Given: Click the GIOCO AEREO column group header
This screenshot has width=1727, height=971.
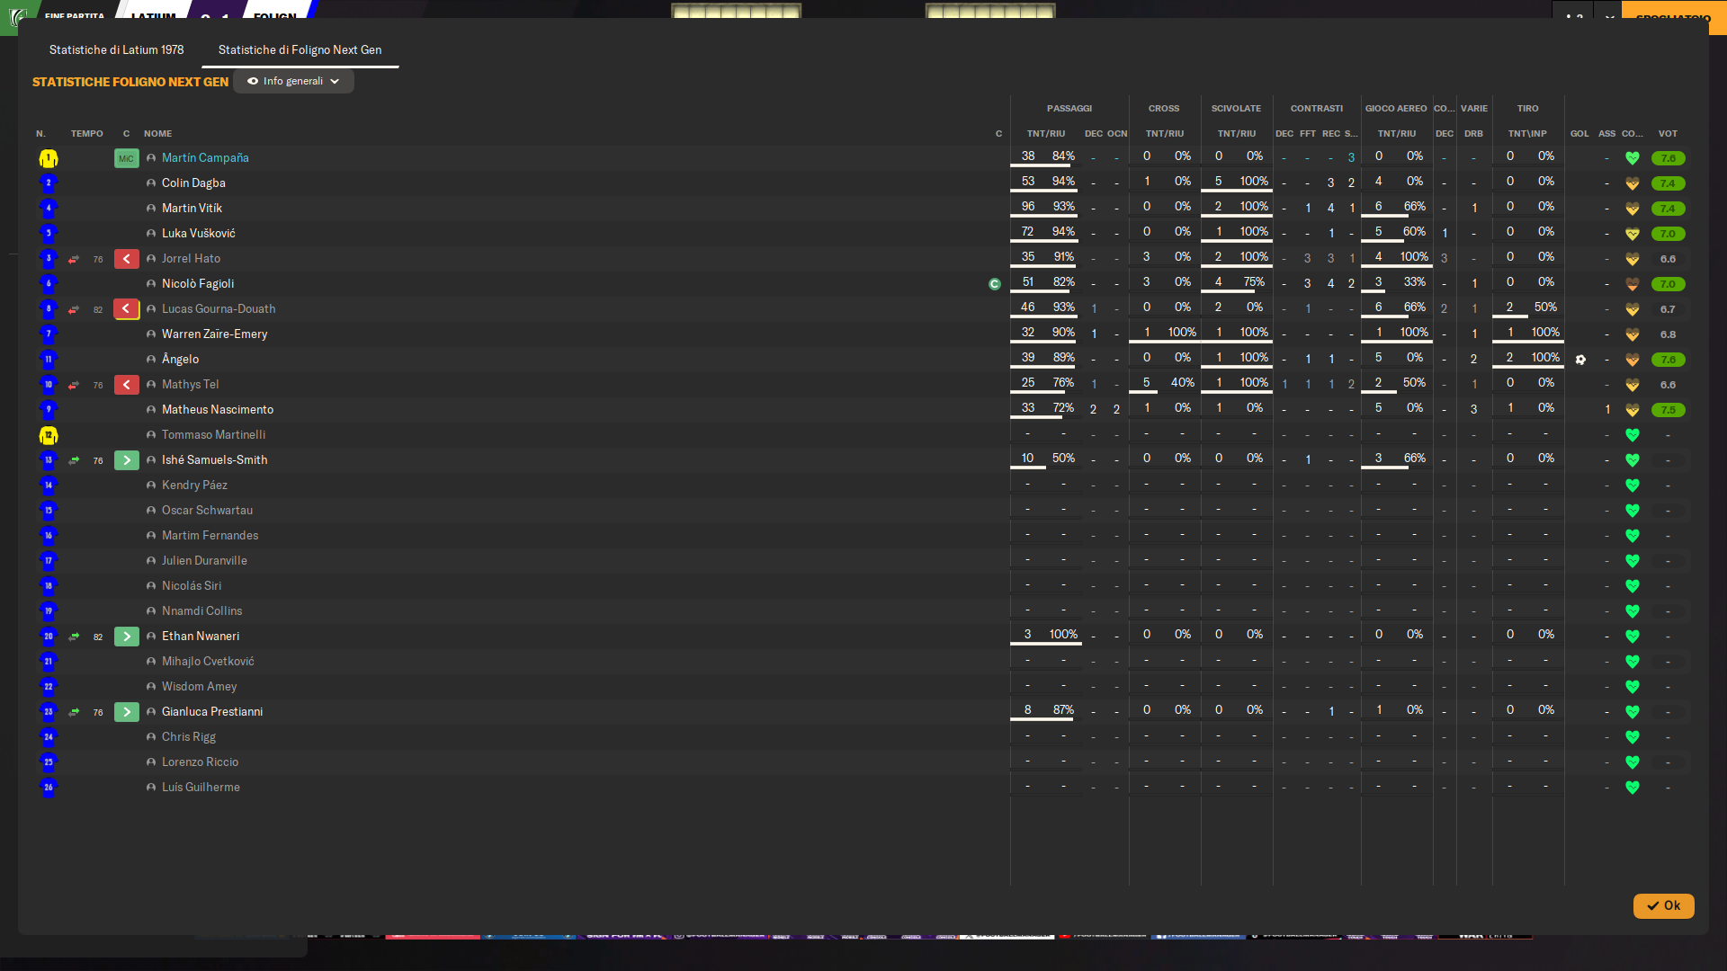Looking at the screenshot, I should tap(1396, 109).
